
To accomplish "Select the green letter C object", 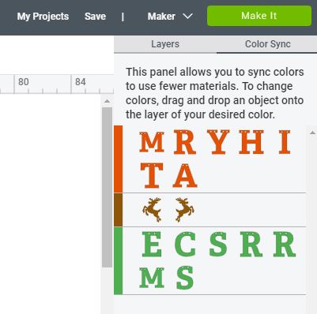I will [x=185, y=244].
